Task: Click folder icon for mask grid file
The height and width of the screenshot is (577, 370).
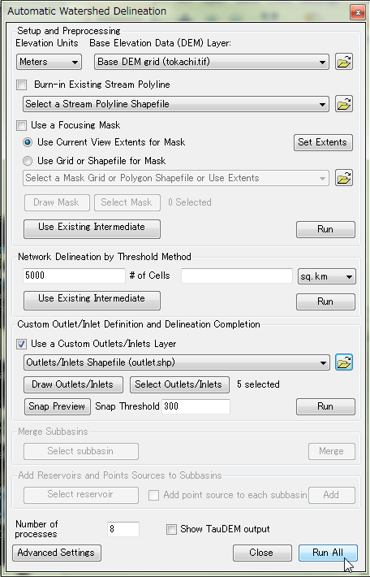Action: pos(344,178)
